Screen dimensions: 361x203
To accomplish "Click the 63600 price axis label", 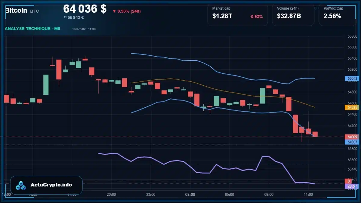I will pyautogui.click(x=352, y=160).
